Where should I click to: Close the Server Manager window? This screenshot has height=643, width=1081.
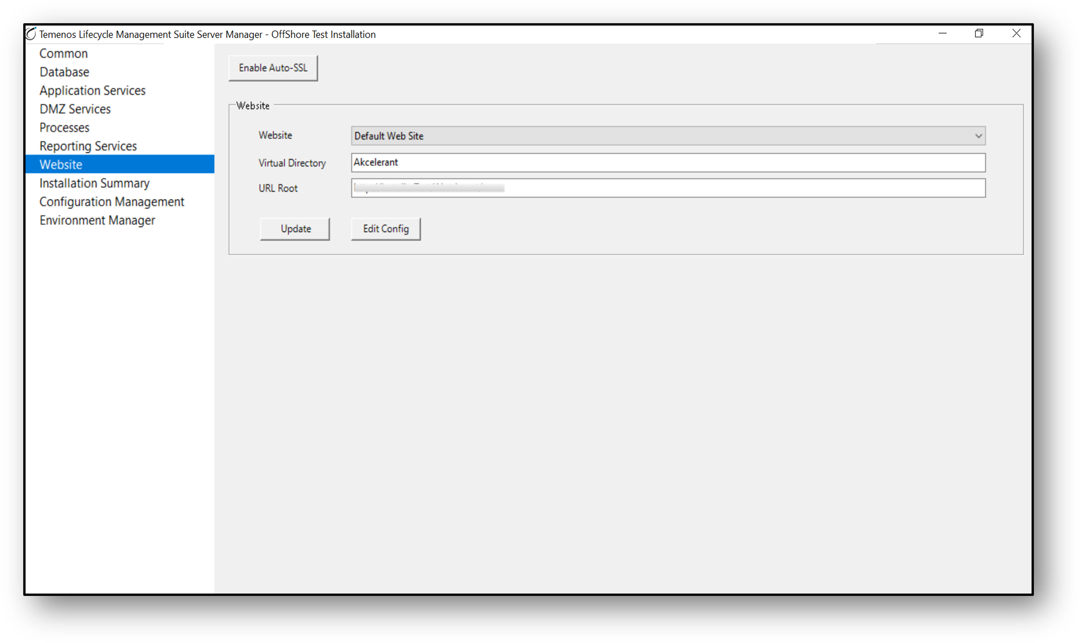click(x=1016, y=33)
